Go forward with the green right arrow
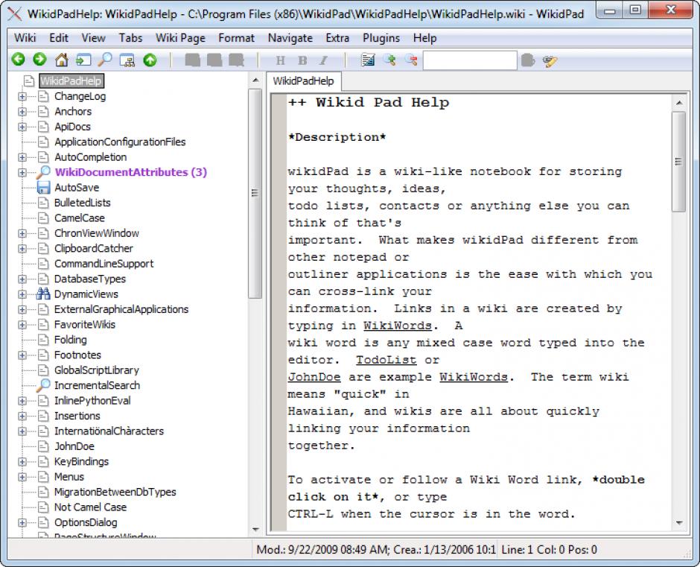The image size is (700, 567). coord(39,60)
